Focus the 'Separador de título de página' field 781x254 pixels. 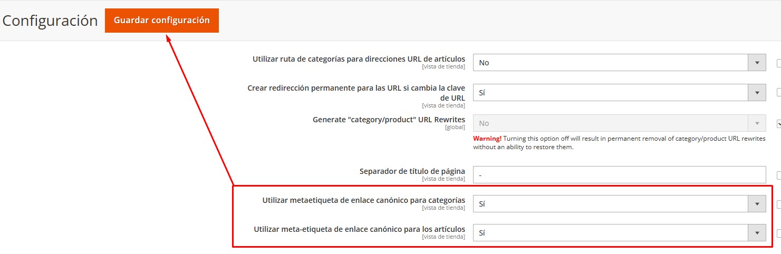point(619,175)
